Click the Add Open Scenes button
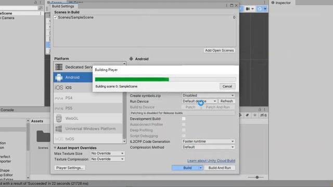This screenshot has width=333, height=187. click(220, 50)
